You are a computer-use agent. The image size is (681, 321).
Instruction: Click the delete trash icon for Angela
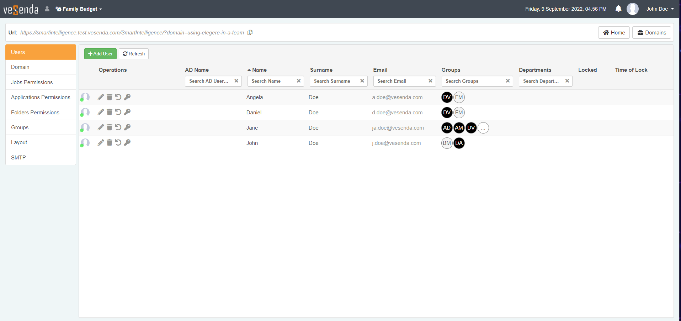(x=110, y=97)
